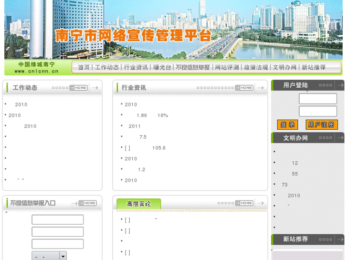The height and width of the screenshot is (260, 347).
Task: Select the 高层言论 tab
Action: tap(138, 204)
